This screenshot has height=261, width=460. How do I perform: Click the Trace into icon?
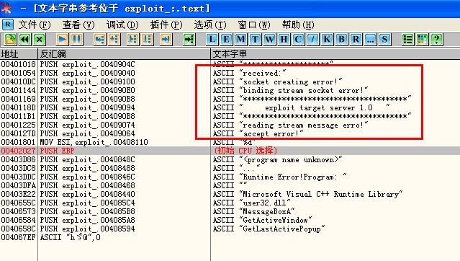tap(132, 39)
